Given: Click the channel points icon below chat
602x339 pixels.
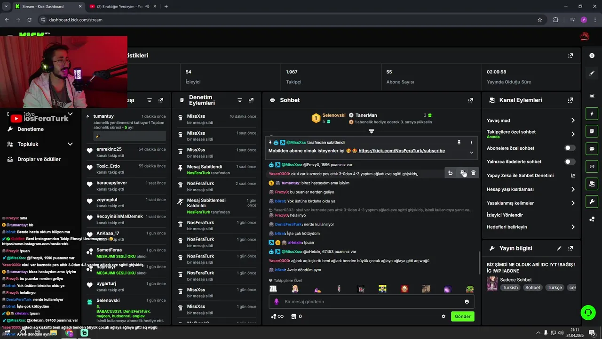Looking at the screenshot, I should tap(277, 316).
